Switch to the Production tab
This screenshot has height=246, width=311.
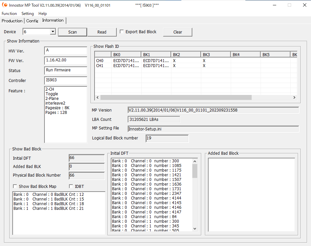point(12,21)
